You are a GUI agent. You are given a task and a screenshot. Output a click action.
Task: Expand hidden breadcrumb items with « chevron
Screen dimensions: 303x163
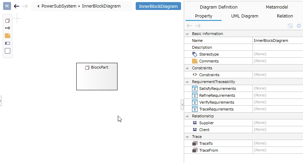pyautogui.click(x=38, y=6)
